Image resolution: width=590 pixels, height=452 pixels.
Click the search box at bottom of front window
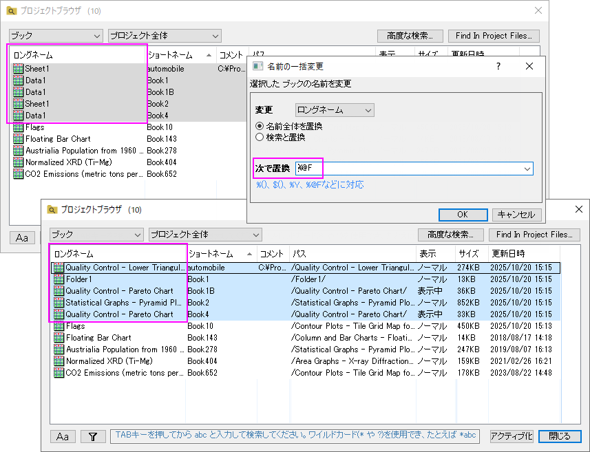click(295, 435)
